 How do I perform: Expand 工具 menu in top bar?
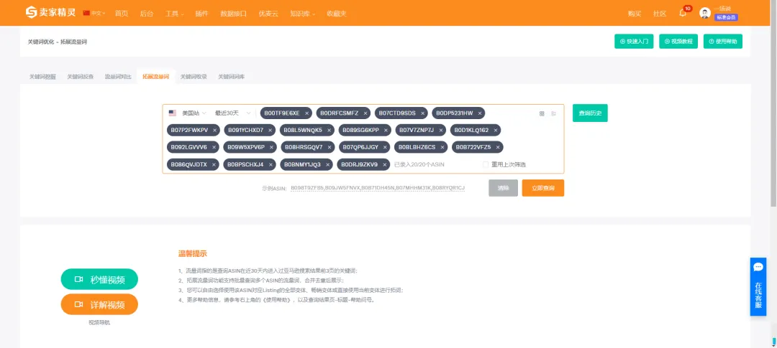point(174,14)
